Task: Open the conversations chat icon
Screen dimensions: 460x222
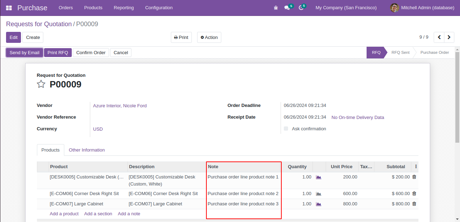Action: [287, 8]
